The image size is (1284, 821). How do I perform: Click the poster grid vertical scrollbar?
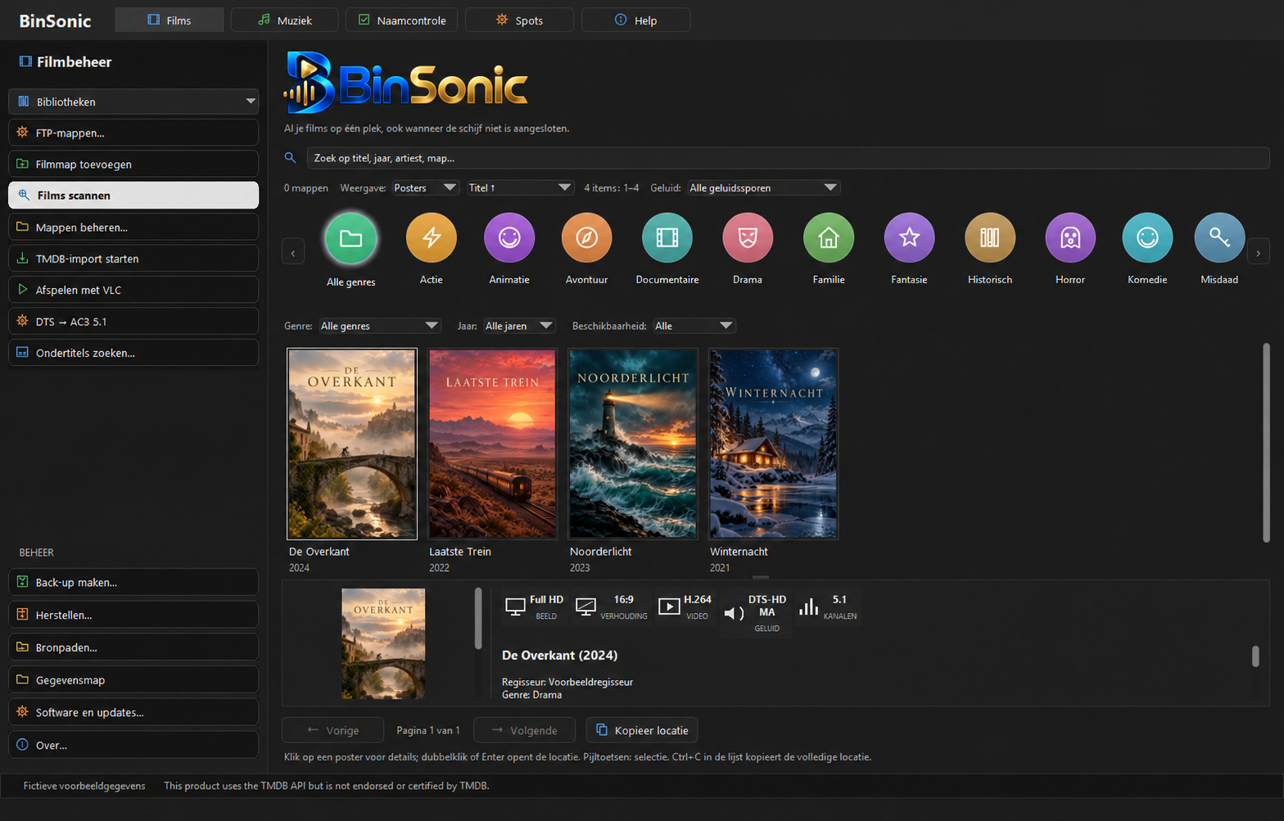pyautogui.click(x=1266, y=442)
